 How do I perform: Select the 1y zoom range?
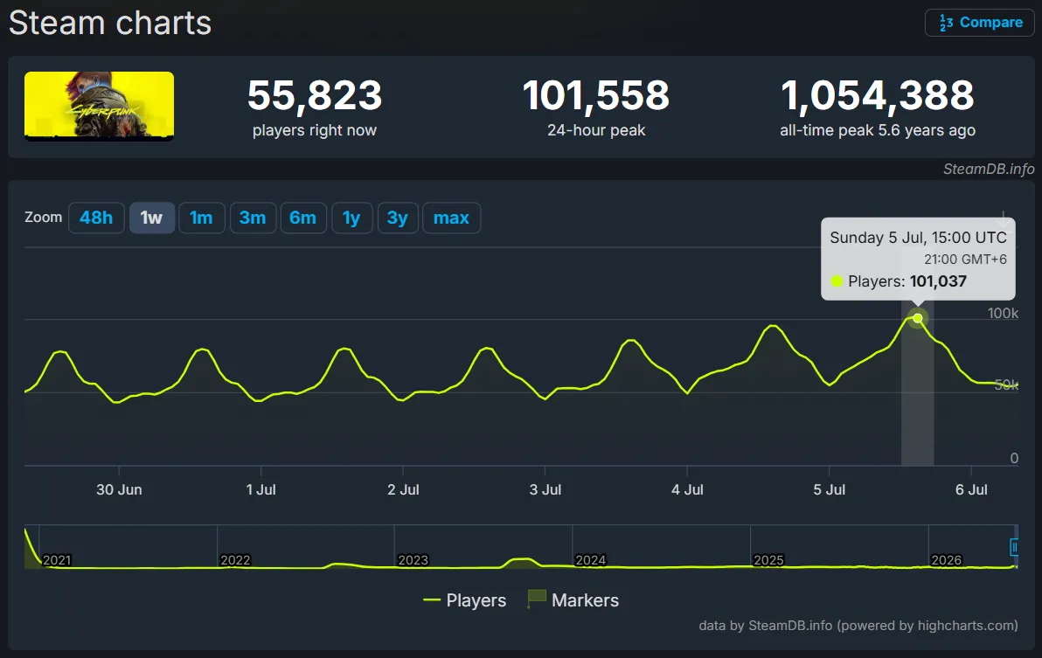(351, 218)
